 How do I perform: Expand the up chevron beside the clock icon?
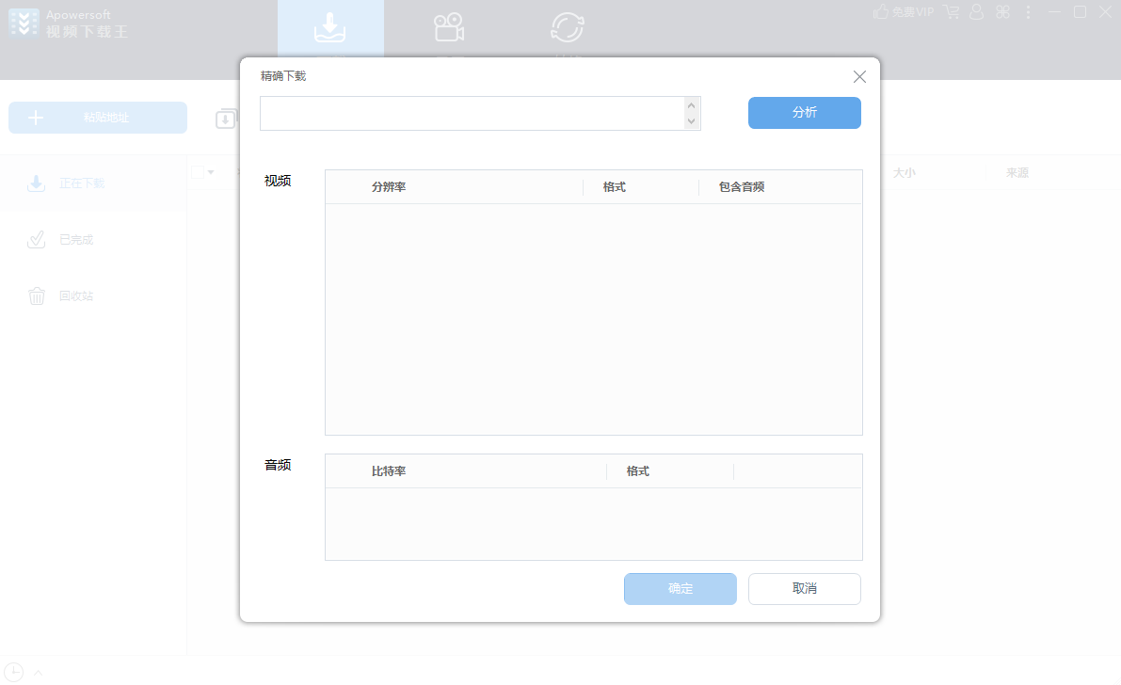click(39, 673)
